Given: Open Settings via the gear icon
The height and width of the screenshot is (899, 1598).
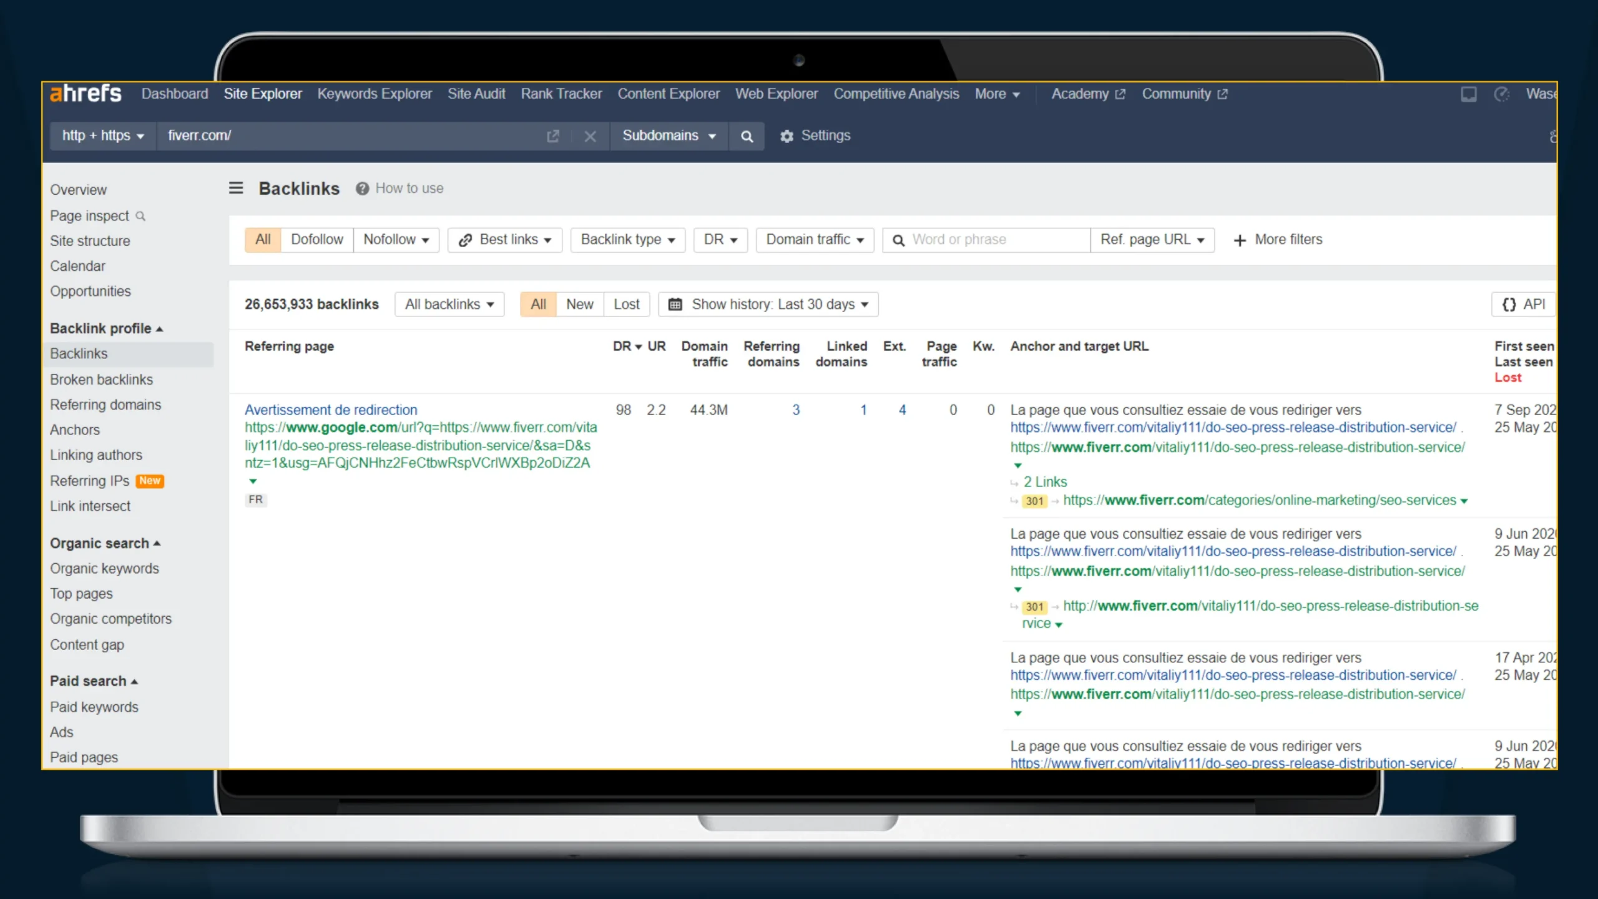Looking at the screenshot, I should click(x=787, y=135).
